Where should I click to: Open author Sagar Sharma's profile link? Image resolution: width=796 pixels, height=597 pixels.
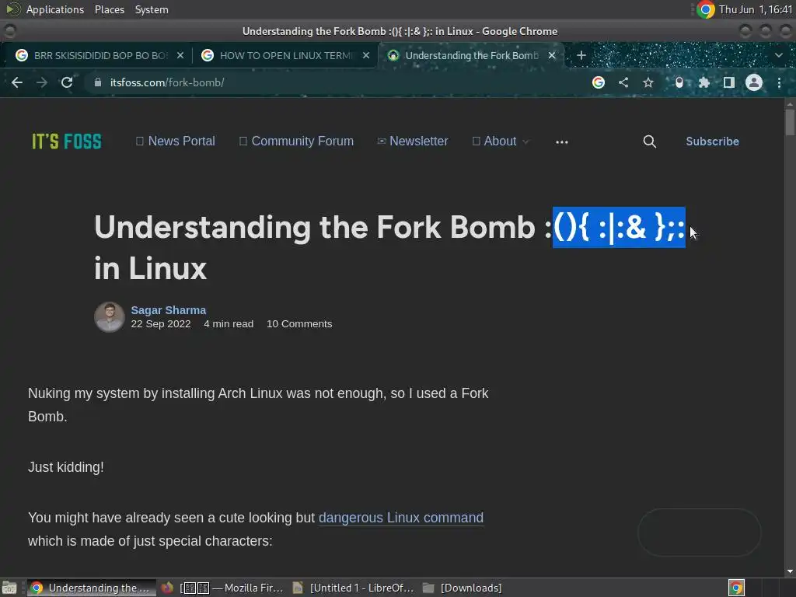pyautogui.click(x=169, y=310)
